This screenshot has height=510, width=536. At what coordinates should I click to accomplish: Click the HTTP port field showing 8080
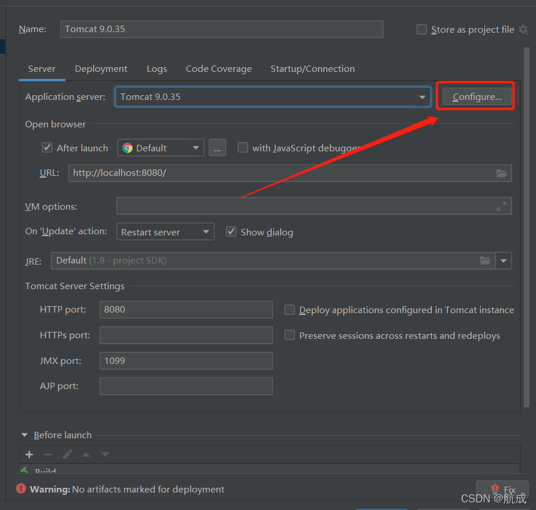[x=186, y=310]
